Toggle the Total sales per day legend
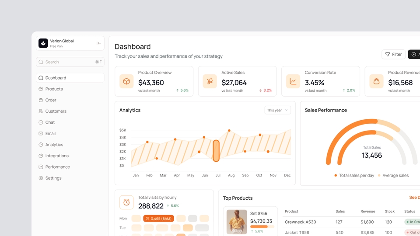Viewport: 420px width, 236px height. [x=354, y=175]
